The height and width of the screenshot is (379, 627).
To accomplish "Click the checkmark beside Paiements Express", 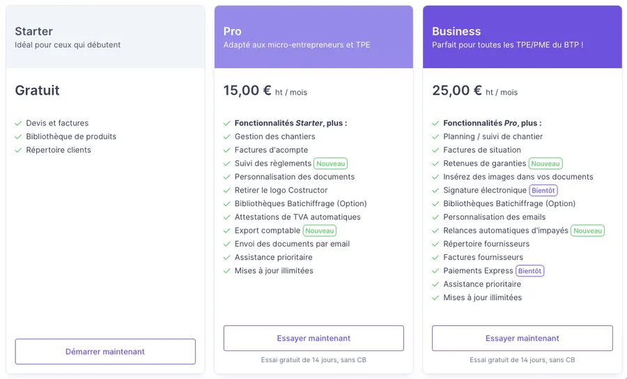I will coord(435,271).
